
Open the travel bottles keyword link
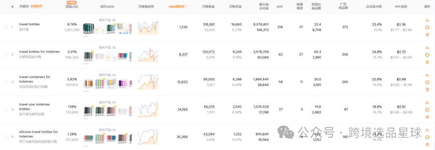[29, 24]
